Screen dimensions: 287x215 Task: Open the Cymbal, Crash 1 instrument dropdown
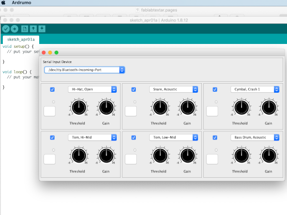click(x=255, y=89)
